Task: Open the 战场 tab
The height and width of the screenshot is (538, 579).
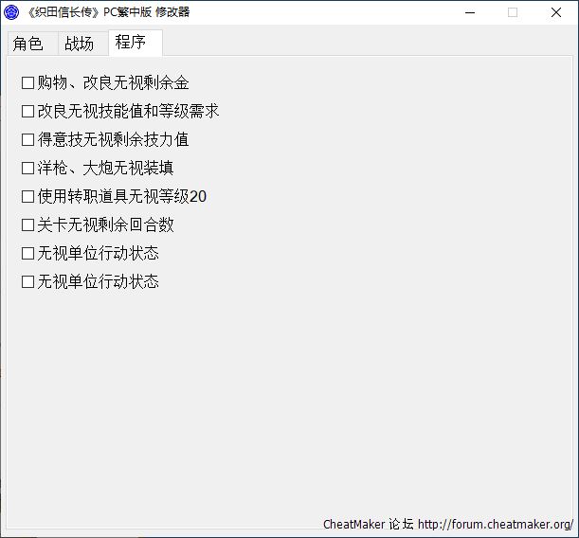Action: (x=80, y=44)
